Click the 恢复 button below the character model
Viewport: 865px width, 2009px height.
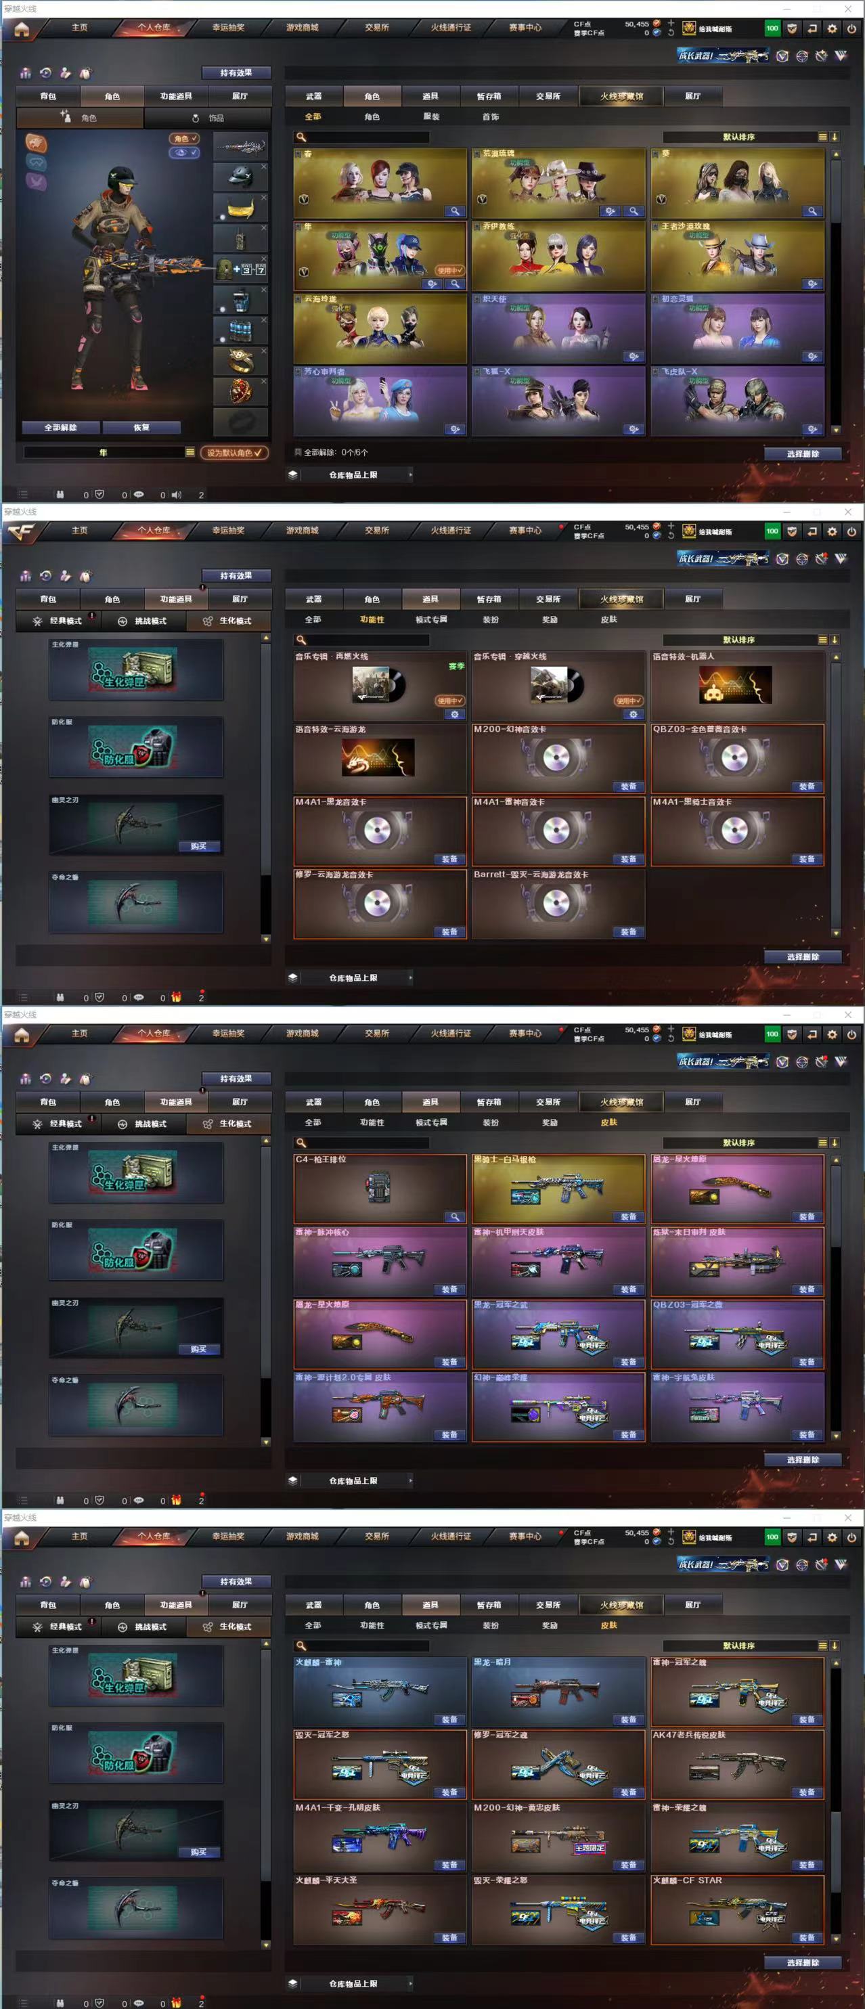[x=141, y=427]
